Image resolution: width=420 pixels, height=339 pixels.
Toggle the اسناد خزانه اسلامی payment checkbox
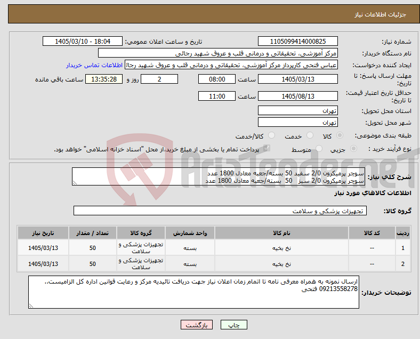coord(266,148)
